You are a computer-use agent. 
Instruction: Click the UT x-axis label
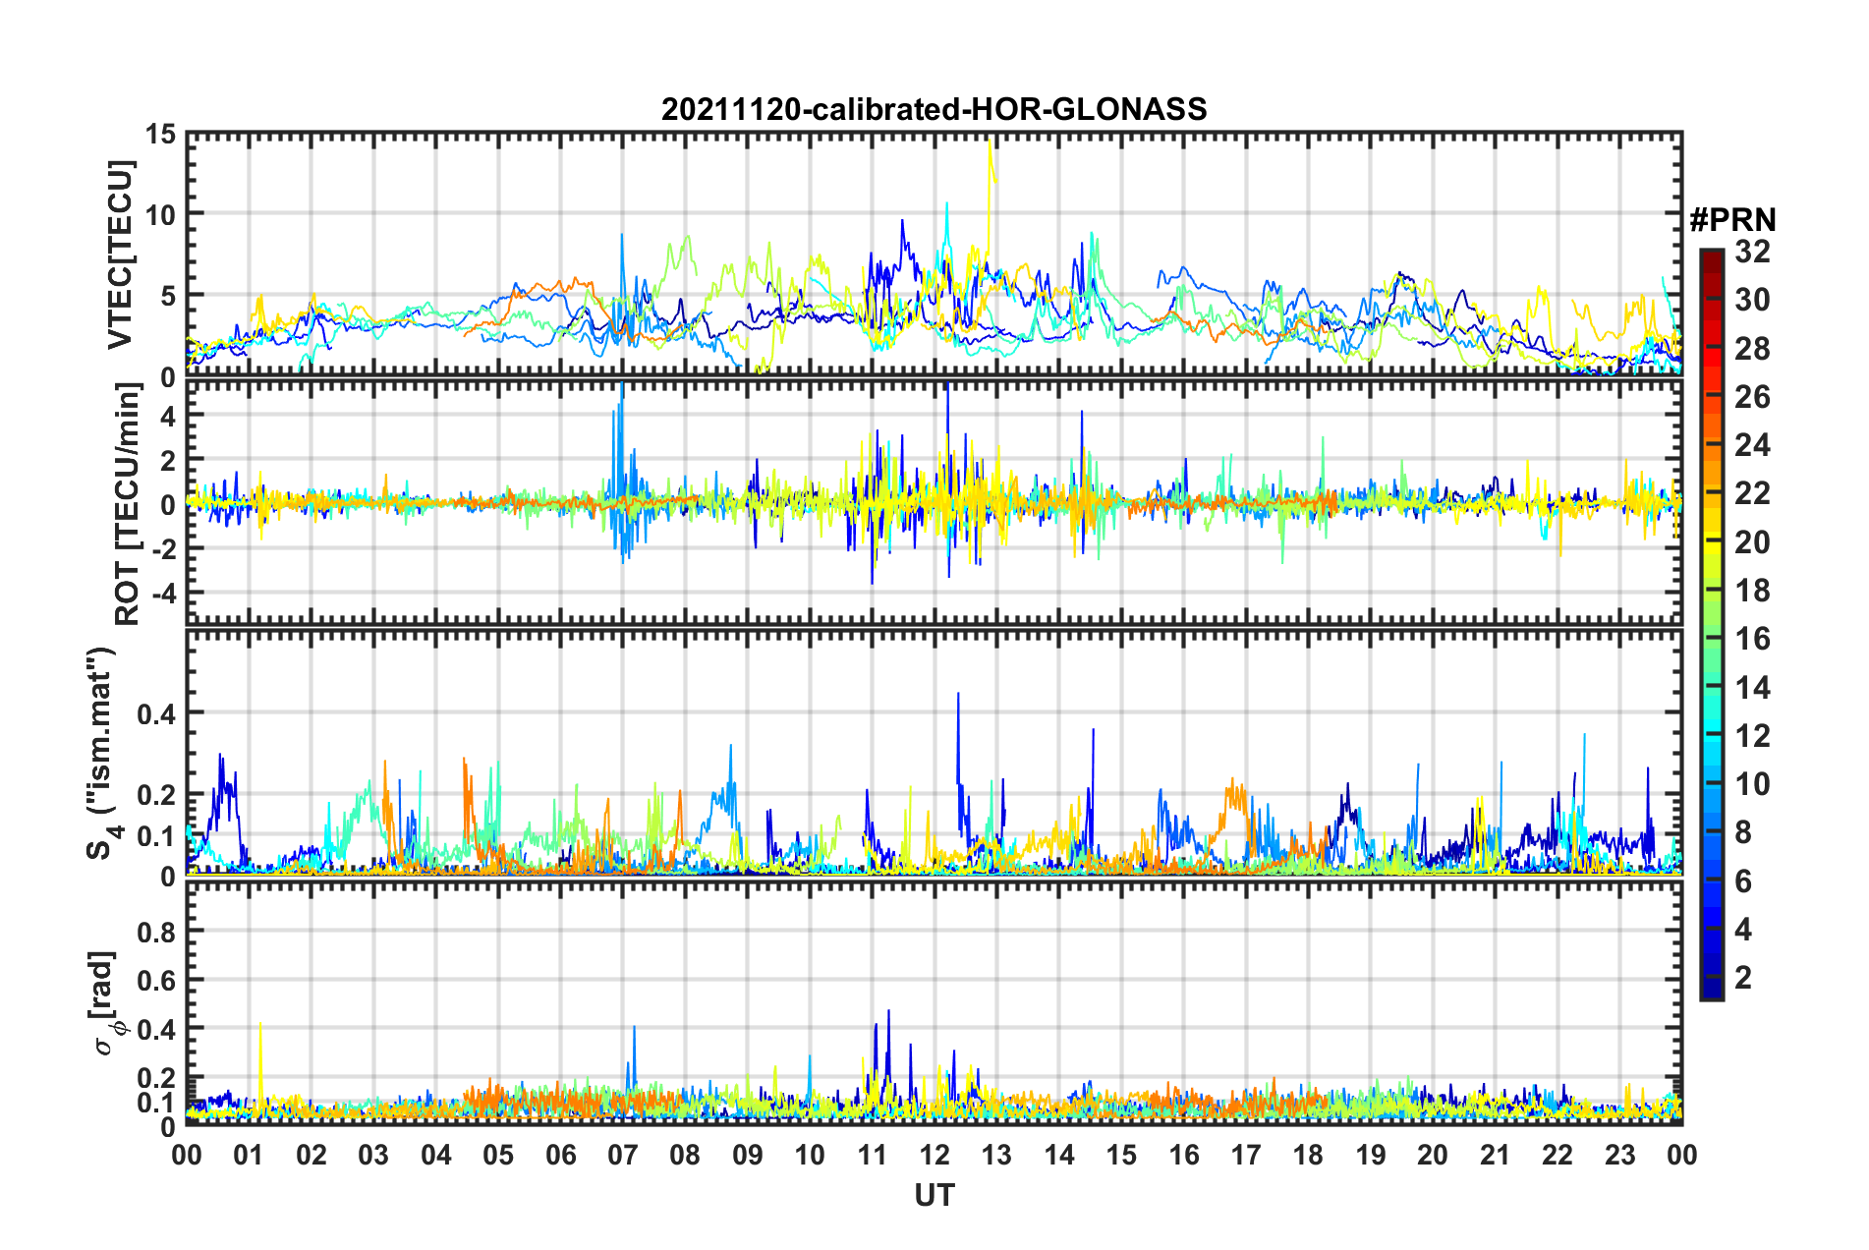pyautogui.click(x=934, y=1195)
